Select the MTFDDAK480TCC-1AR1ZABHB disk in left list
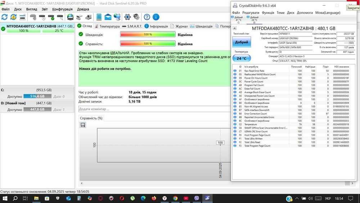The height and width of the screenshot is (203, 360). click(38, 28)
